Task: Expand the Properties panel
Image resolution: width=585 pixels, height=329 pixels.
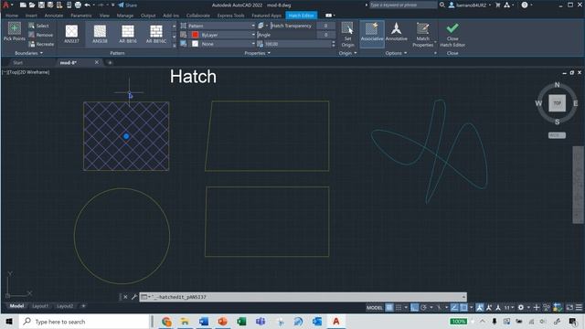Action: tap(258, 53)
